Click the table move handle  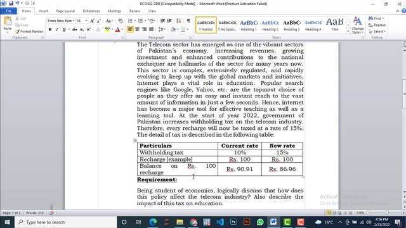(x=135, y=141)
